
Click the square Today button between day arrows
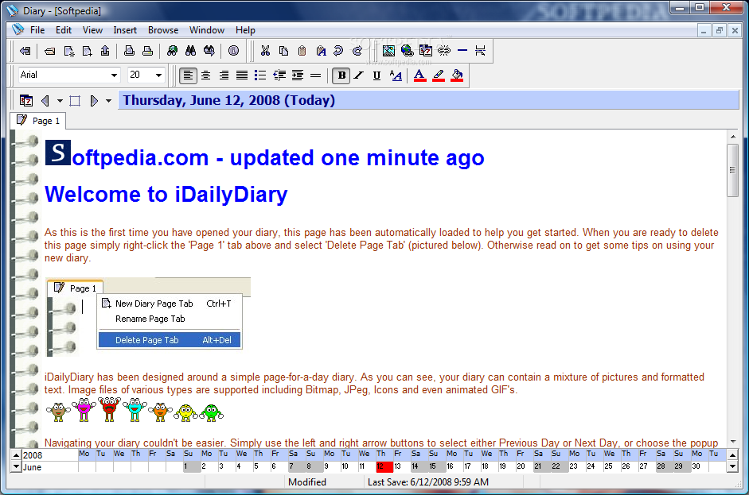click(75, 101)
